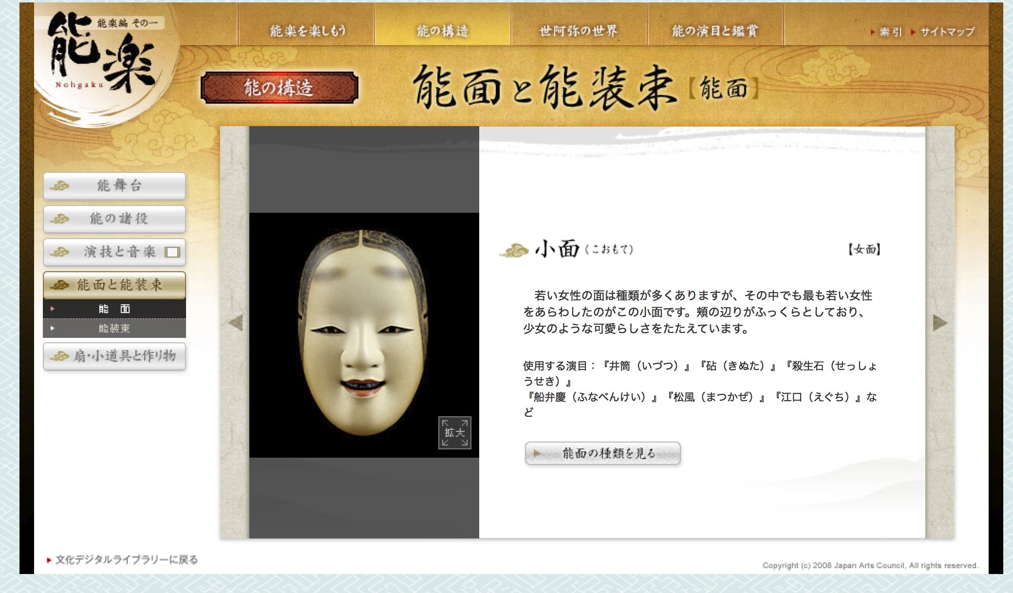Screen dimensions: 1013x593
Task: Go to the previous mask with left arrow
Action: tap(236, 322)
